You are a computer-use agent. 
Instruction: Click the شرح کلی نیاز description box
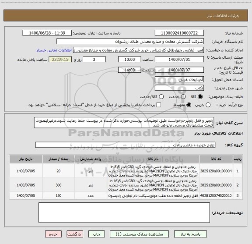(124, 123)
